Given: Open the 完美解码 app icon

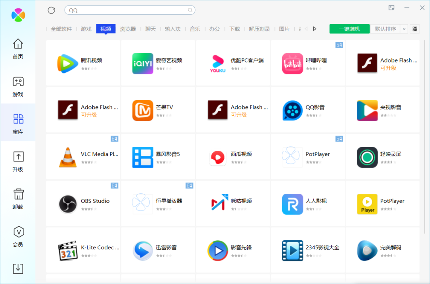Looking at the screenshot, I should (x=367, y=251).
